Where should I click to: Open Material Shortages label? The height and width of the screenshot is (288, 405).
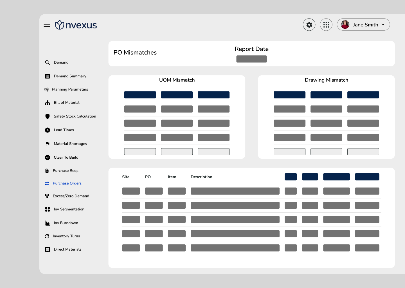(x=70, y=144)
